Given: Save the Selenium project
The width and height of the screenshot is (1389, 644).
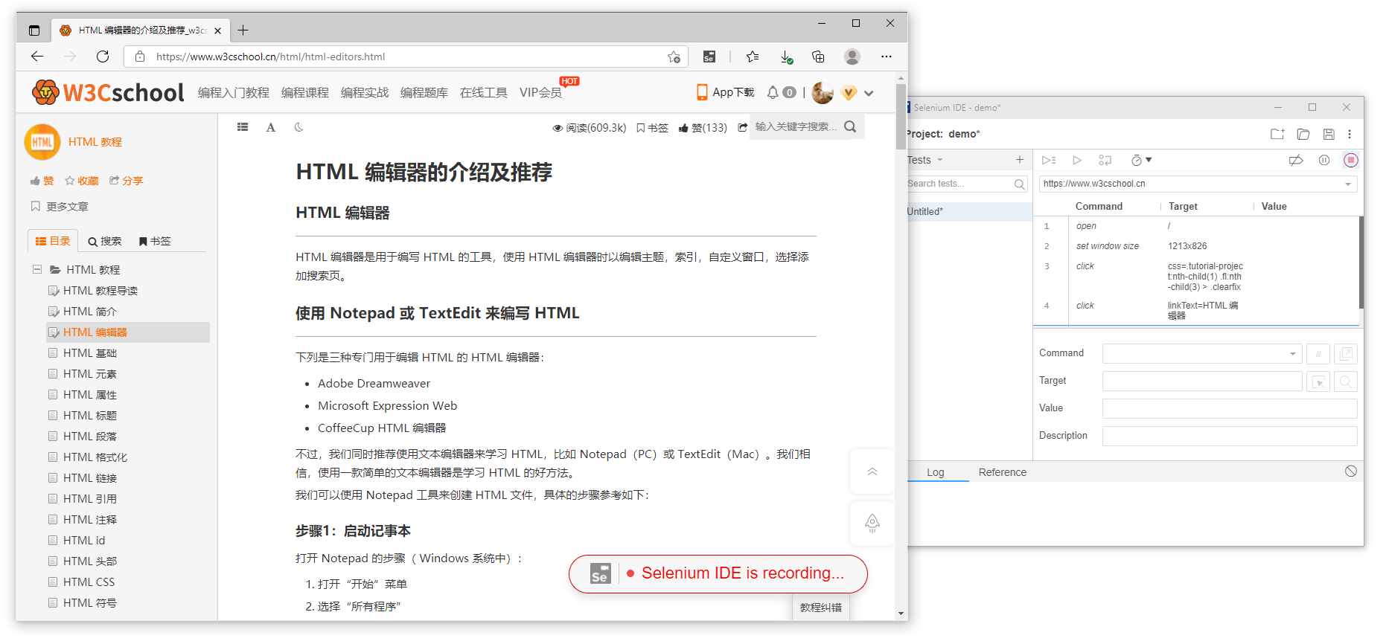Looking at the screenshot, I should click(x=1329, y=134).
